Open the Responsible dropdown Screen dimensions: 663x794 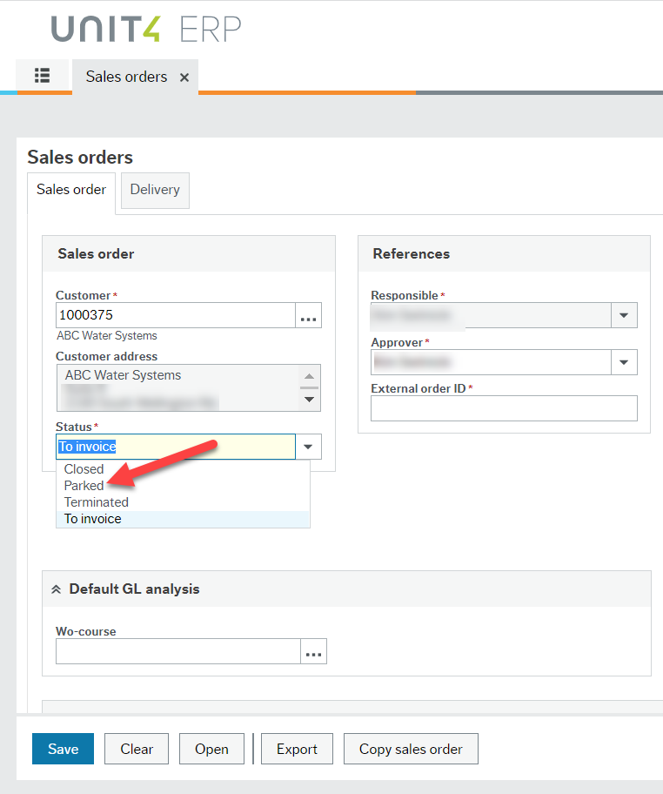click(x=624, y=315)
